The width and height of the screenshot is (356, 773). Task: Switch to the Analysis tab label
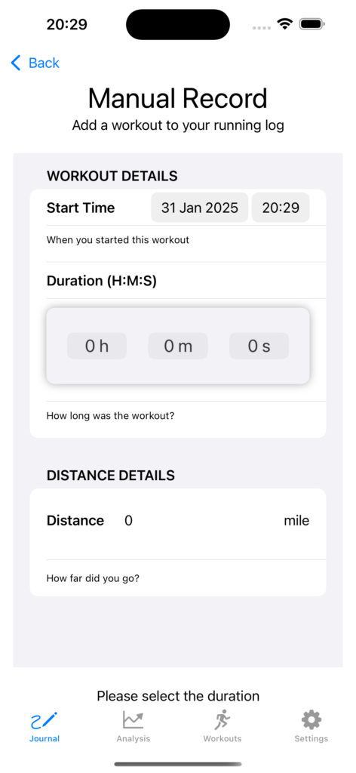click(133, 738)
